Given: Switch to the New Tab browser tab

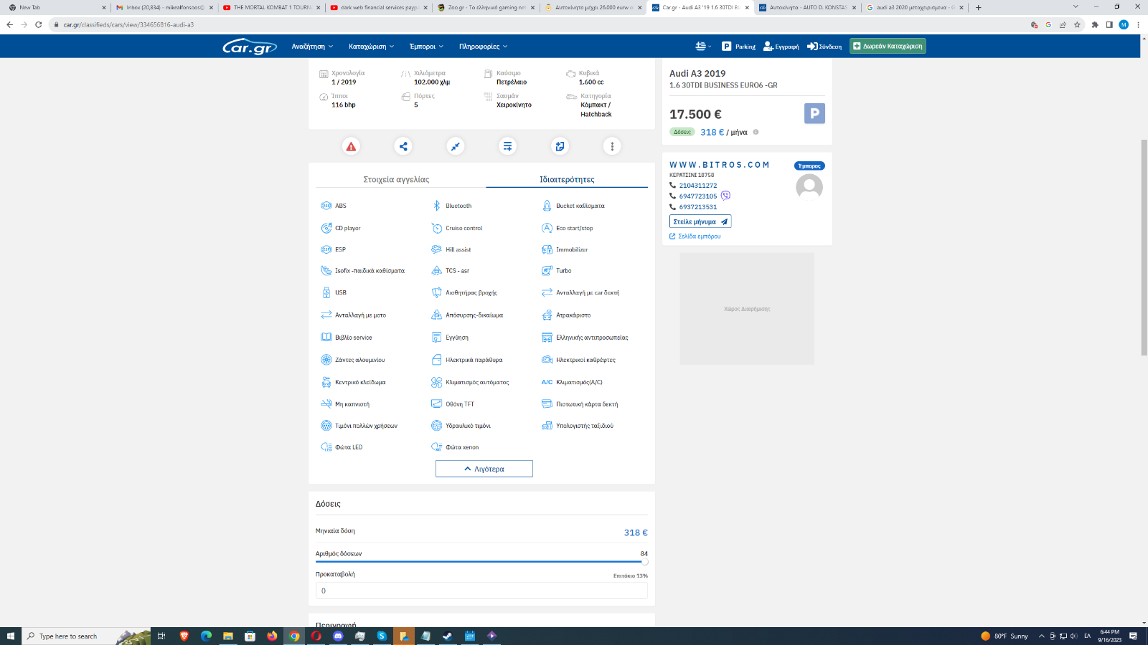Looking at the screenshot, I should click(57, 7).
